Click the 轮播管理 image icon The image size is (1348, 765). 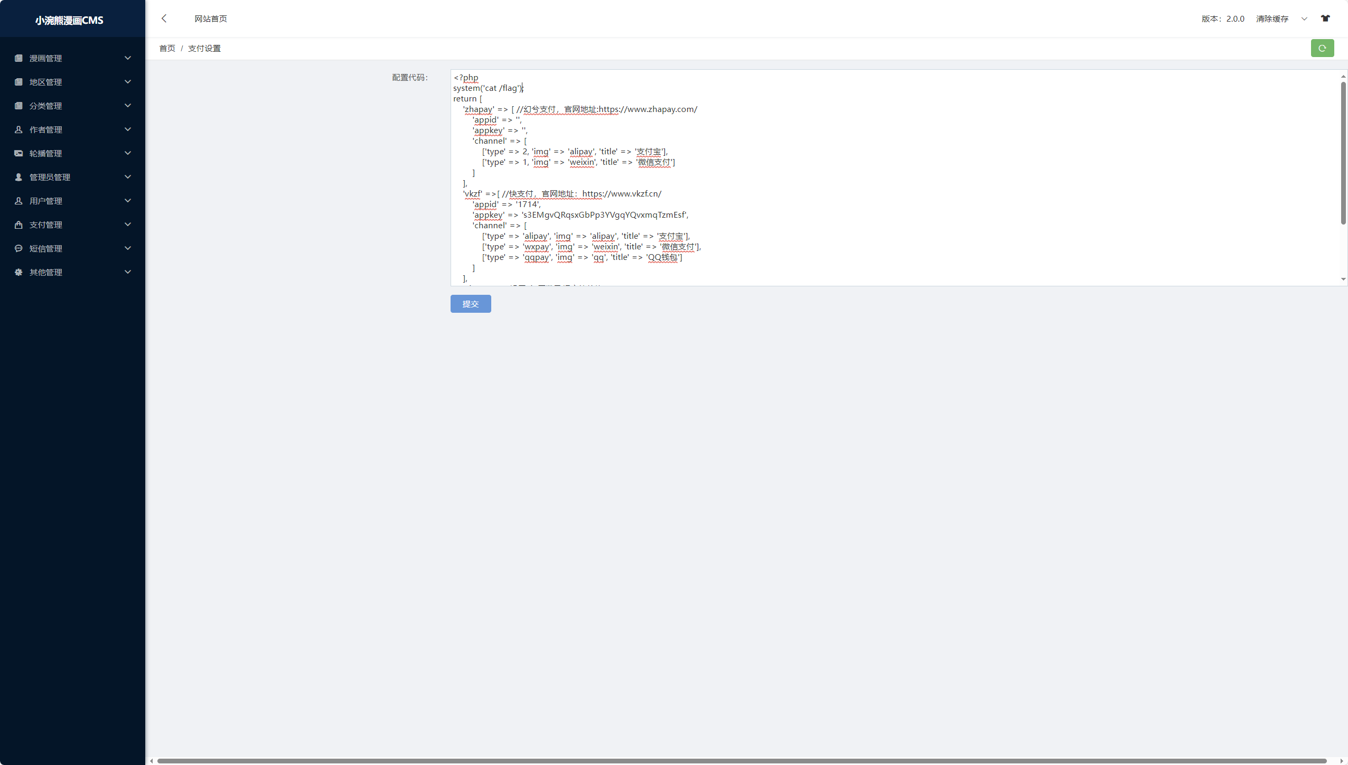[18, 153]
